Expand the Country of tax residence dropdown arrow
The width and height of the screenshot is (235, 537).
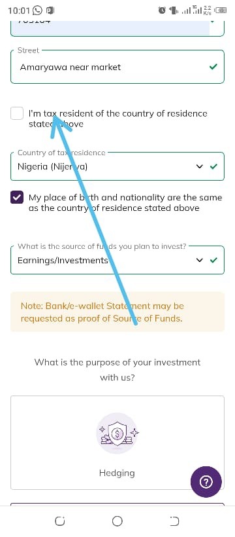click(x=200, y=167)
